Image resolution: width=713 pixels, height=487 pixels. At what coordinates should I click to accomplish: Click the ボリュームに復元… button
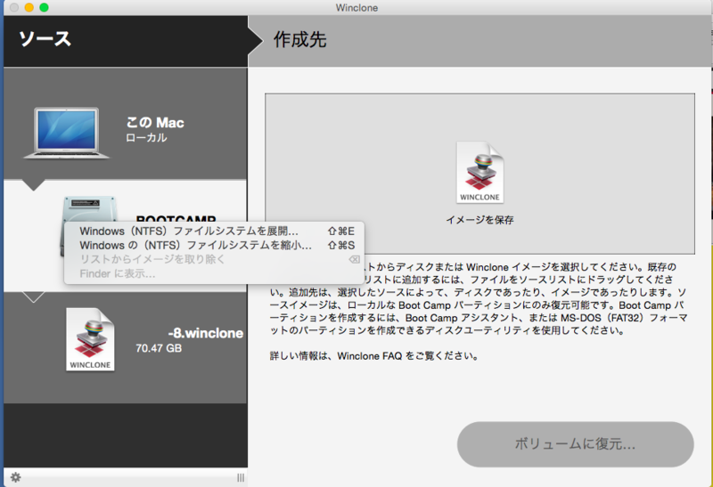[x=575, y=444]
